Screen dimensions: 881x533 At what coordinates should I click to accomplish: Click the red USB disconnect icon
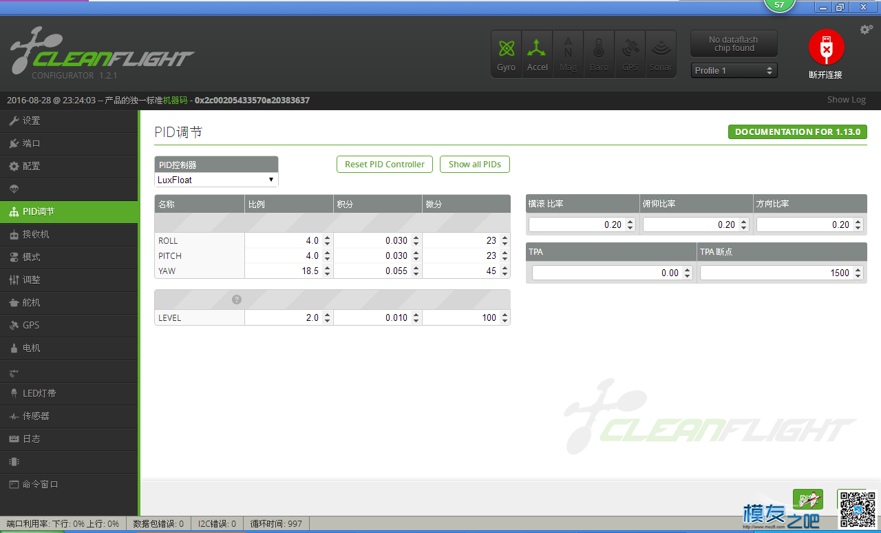point(826,48)
